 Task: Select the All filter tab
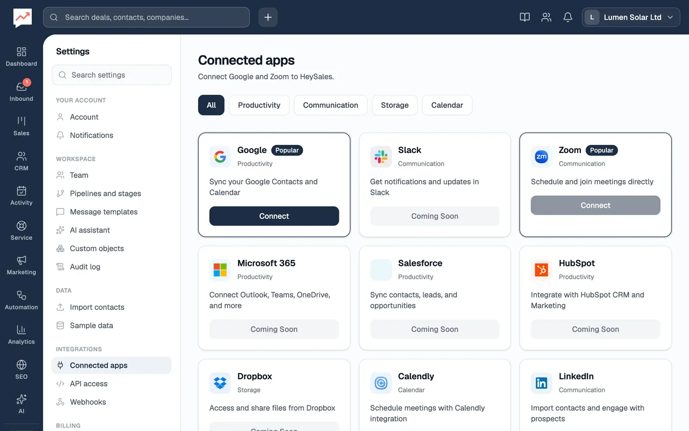tap(211, 105)
